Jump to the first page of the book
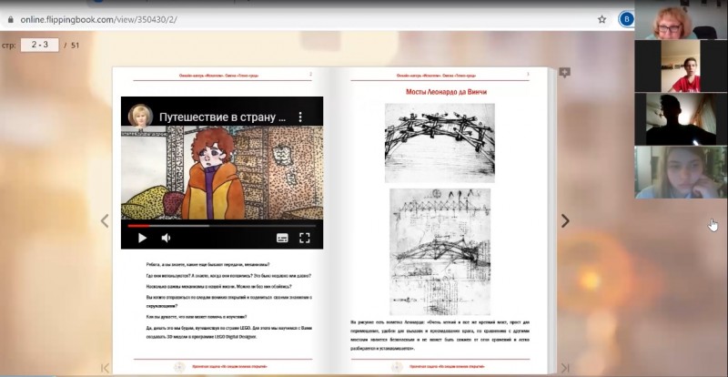The image size is (728, 377). (105, 367)
